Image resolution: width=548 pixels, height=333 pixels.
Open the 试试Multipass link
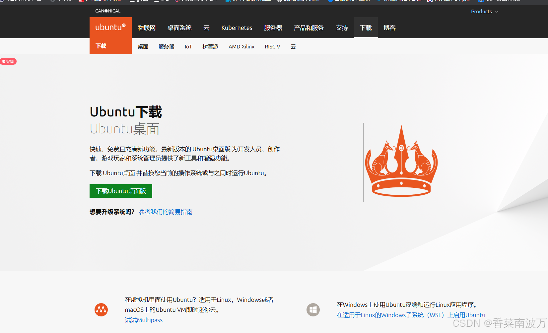[x=144, y=320]
